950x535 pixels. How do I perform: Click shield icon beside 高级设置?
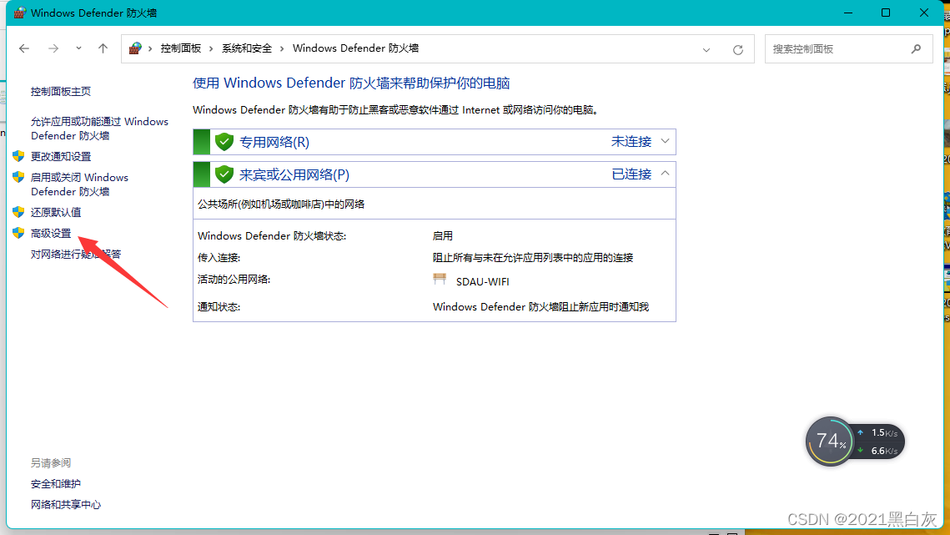pyautogui.click(x=19, y=233)
